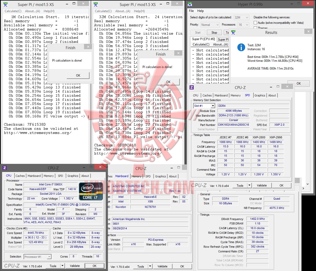
Task: Click the Super PI icon in 32M window title bar
Action: coord(96,4)
